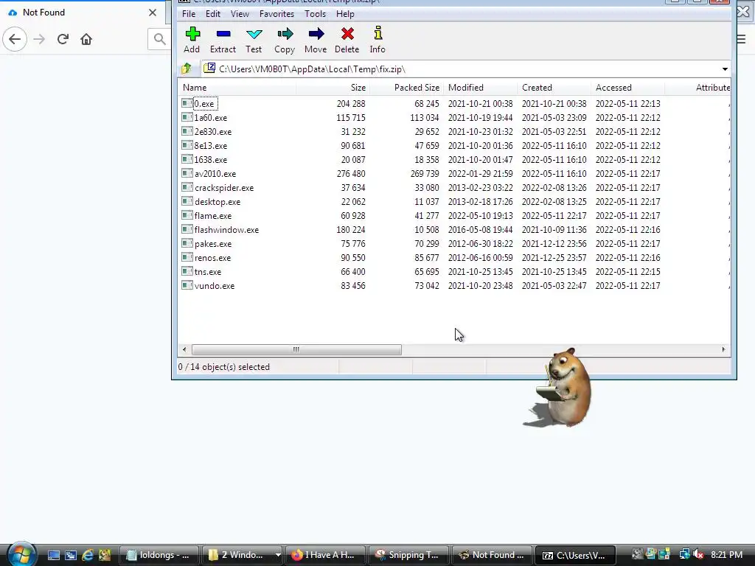This screenshot has height=566, width=755.
Task: Click the network tray icon
Action: (684, 554)
